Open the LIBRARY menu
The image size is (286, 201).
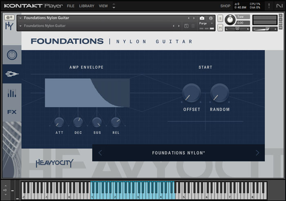tap(87, 6)
